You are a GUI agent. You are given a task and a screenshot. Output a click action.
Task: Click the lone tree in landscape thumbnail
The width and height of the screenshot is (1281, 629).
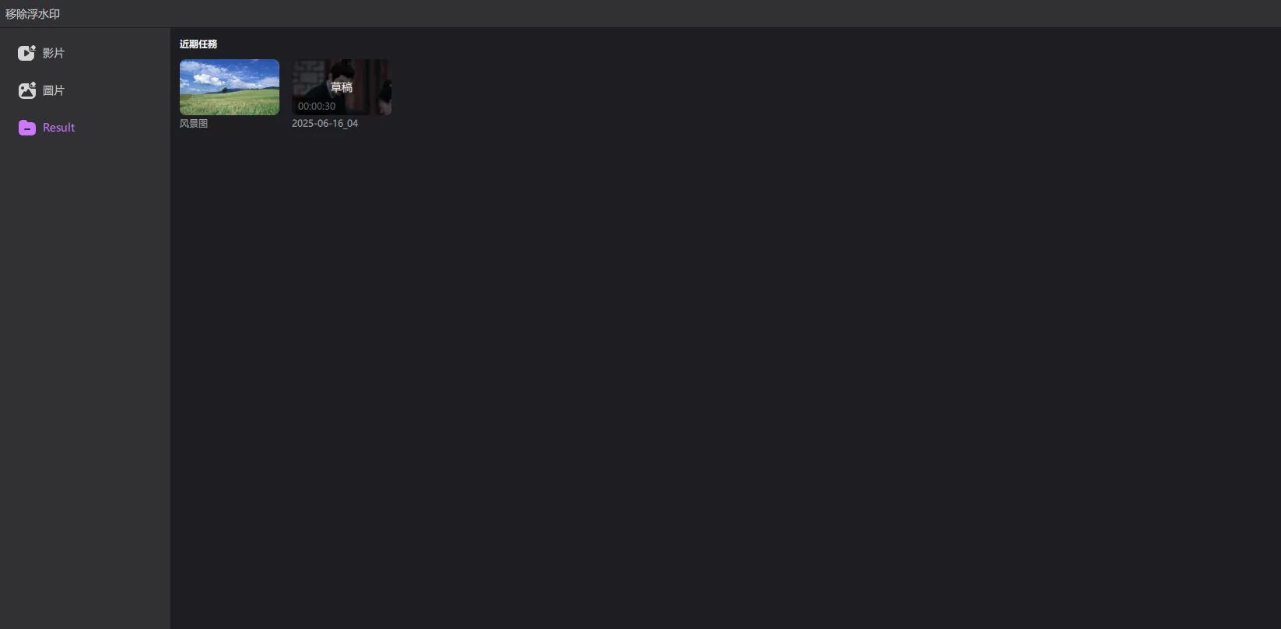225,90
